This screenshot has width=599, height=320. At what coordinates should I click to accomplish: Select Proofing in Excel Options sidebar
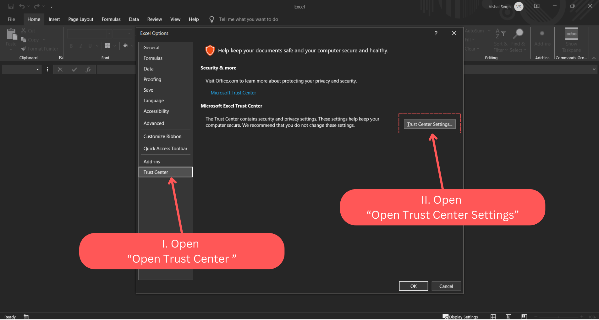[166, 79]
